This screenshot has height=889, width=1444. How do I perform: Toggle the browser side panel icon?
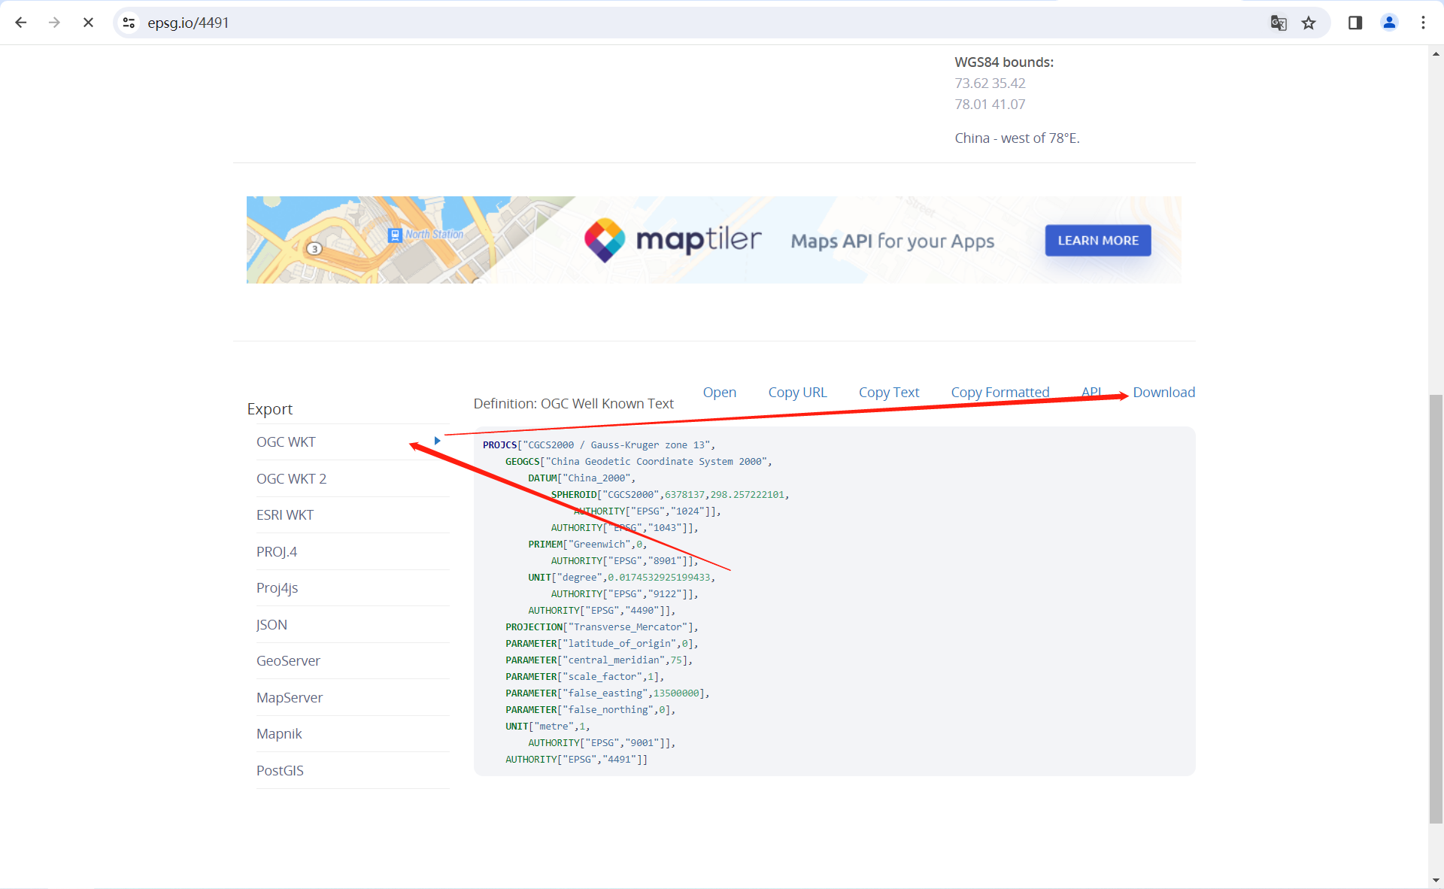coord(1355,23)
